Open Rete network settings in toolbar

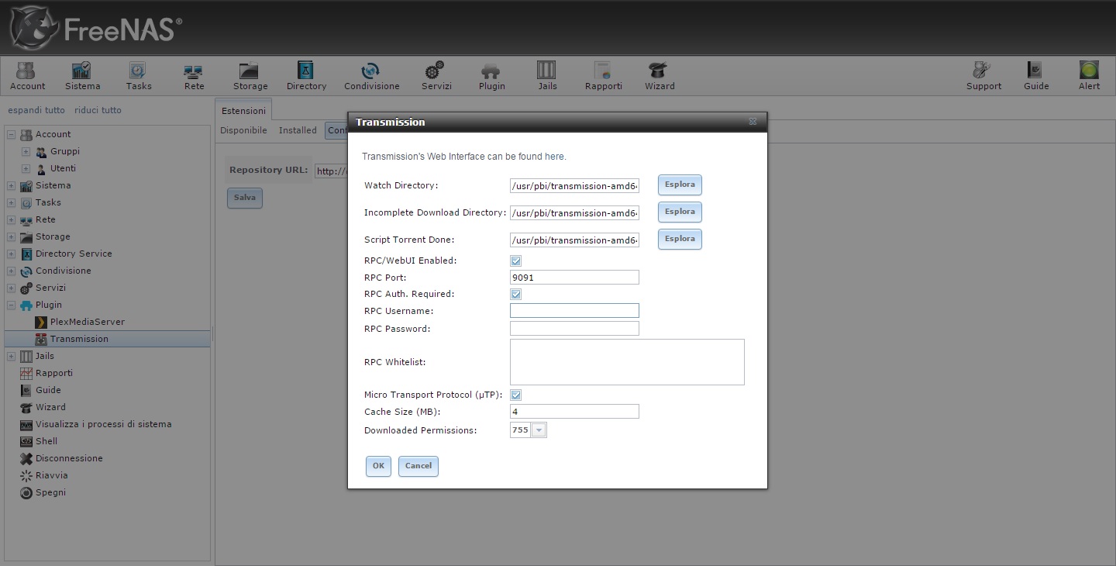[194, 76]
